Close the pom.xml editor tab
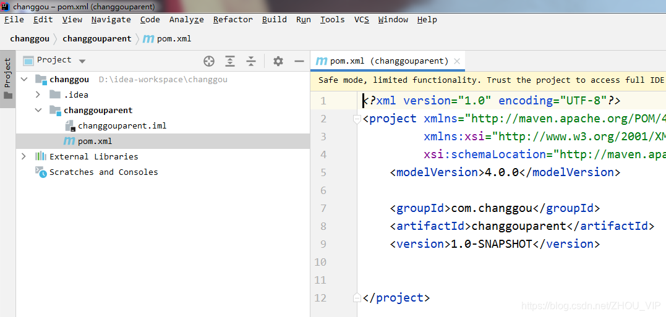This screenshot has height=317, width=666. [x=456, y=61]
